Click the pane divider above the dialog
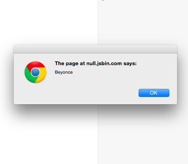Screen dimensions: 188x164 click(x=98, y=22)
